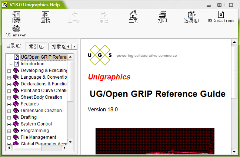Viewport: 240px width, 157px height.
Task: Click the content pane scroll down arrow
Action: click(x=234, y=152)
